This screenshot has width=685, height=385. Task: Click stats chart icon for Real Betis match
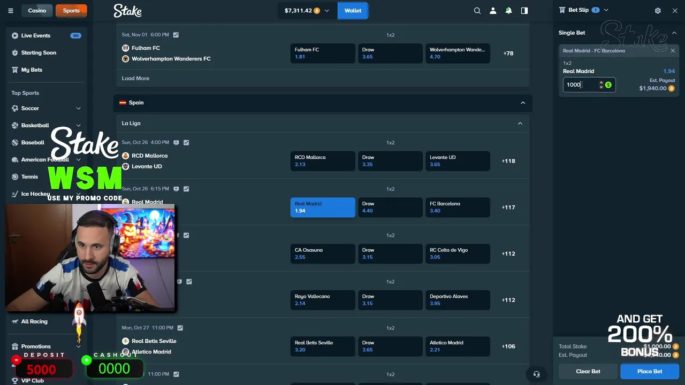180,328
